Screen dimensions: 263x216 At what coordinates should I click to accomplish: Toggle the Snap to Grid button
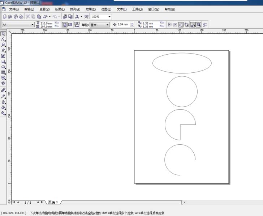tap(170, 25)
